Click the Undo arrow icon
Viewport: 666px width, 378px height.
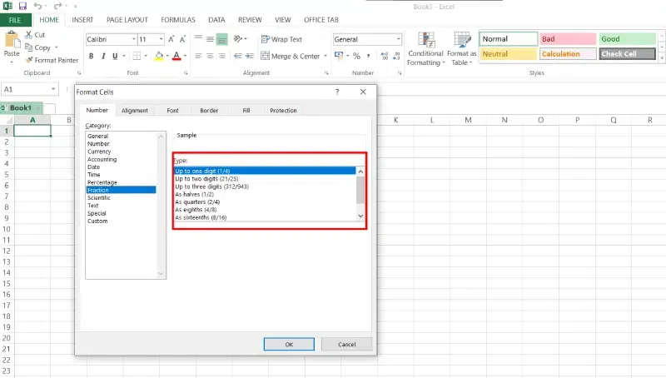point(37,6)
